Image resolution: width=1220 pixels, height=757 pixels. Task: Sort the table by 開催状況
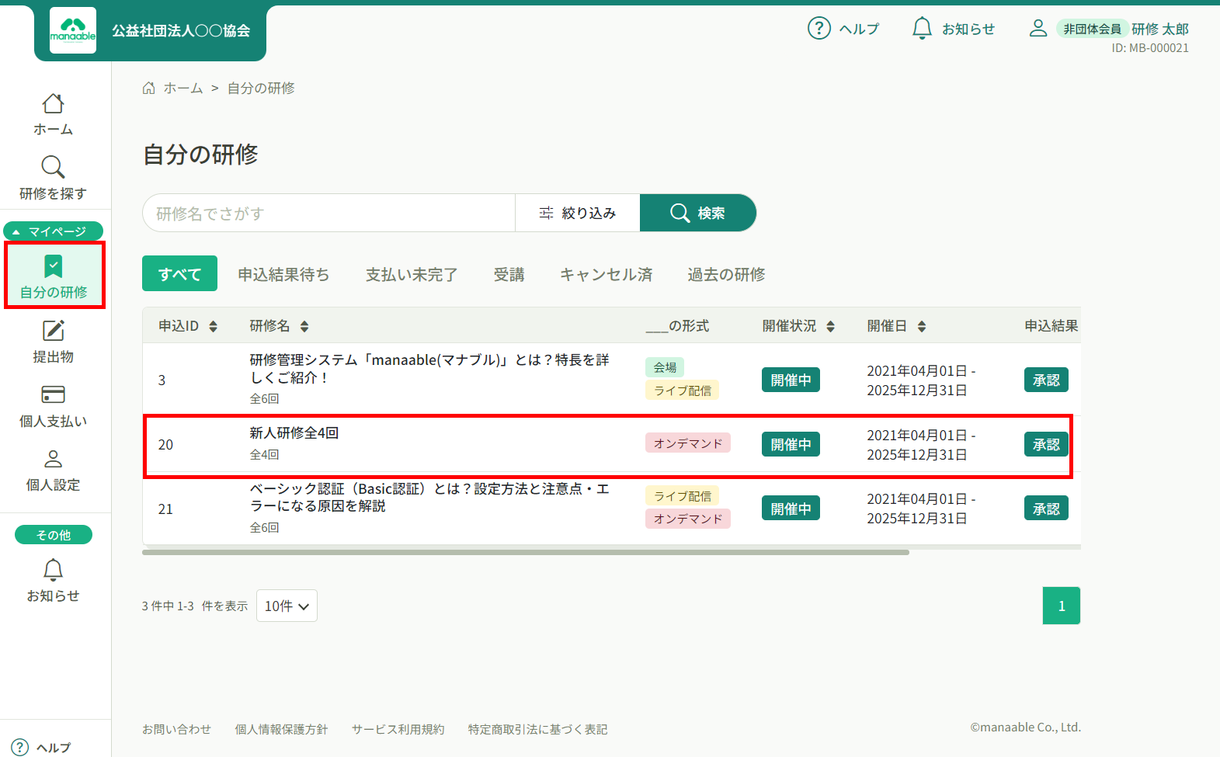coord(830,326)
